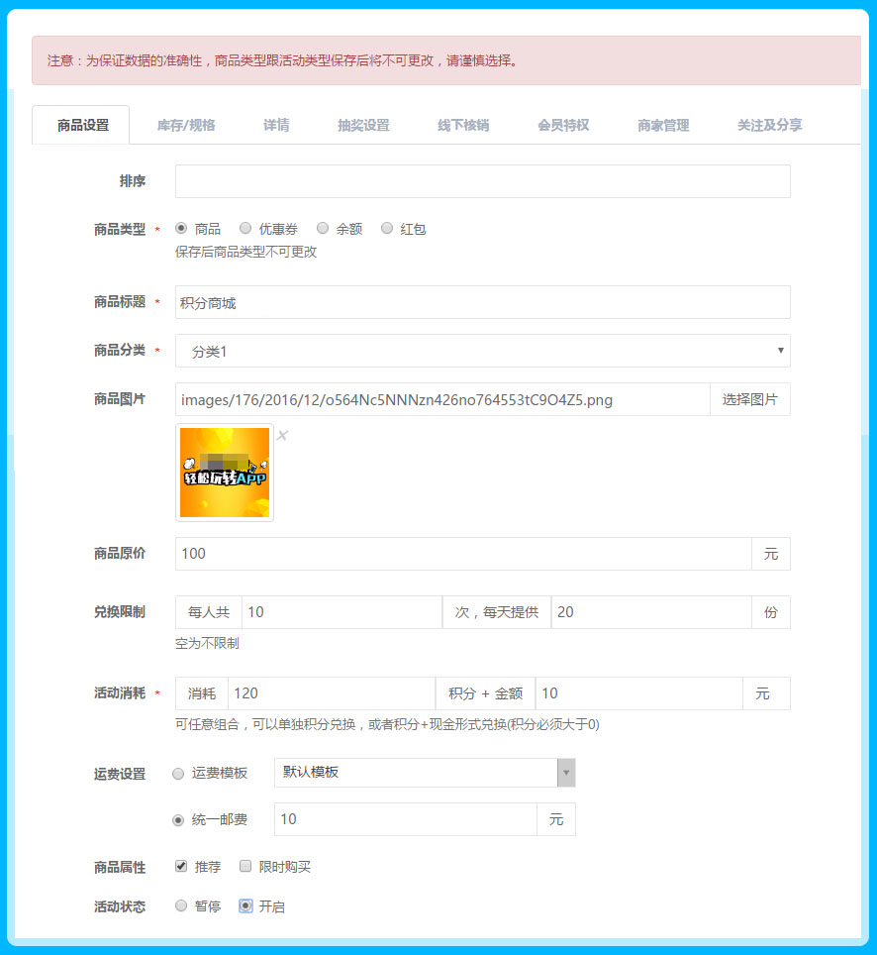Set activity status to 暂停
Screen dimensions: 877x955
click(181, 905)
